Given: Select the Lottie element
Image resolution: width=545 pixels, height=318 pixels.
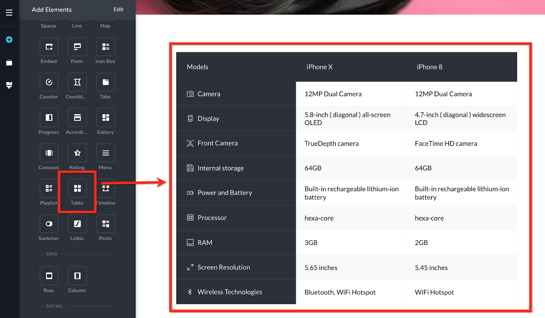Looking at the screenshot, I should pyautogui.click(x=77, y=224).
